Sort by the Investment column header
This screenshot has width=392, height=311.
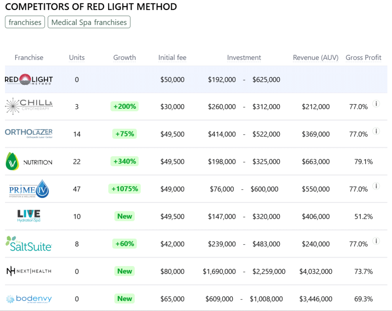[244, 57]
